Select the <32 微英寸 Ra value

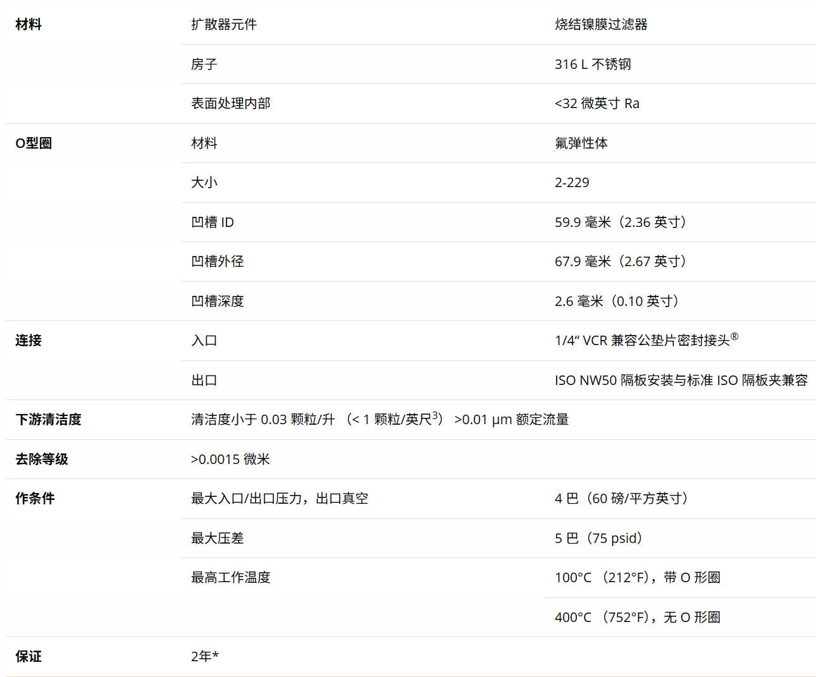597,104
